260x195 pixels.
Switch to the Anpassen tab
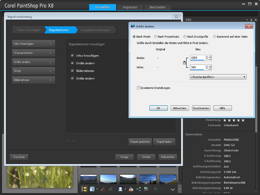(x=130, y=7)
